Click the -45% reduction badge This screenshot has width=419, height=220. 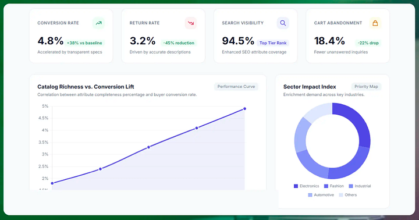click(x=179, y=42)
